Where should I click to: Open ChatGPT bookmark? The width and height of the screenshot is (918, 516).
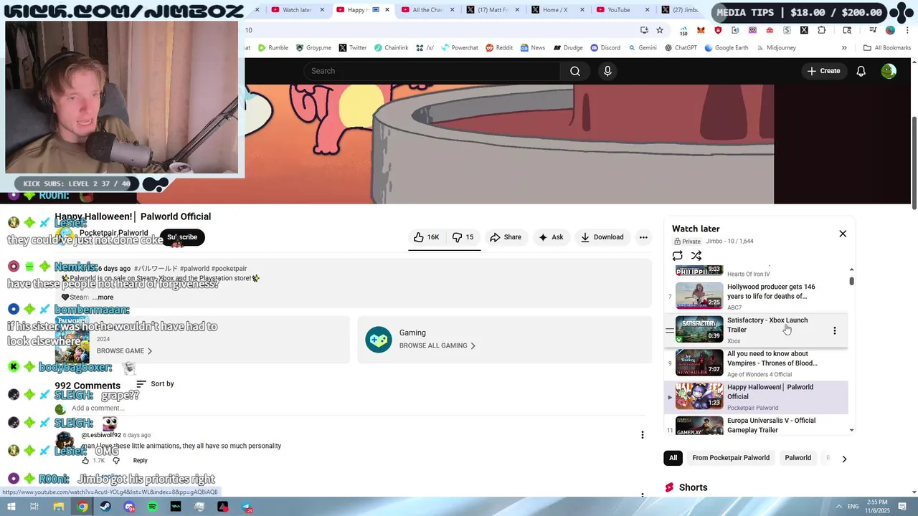click(681, 48)
